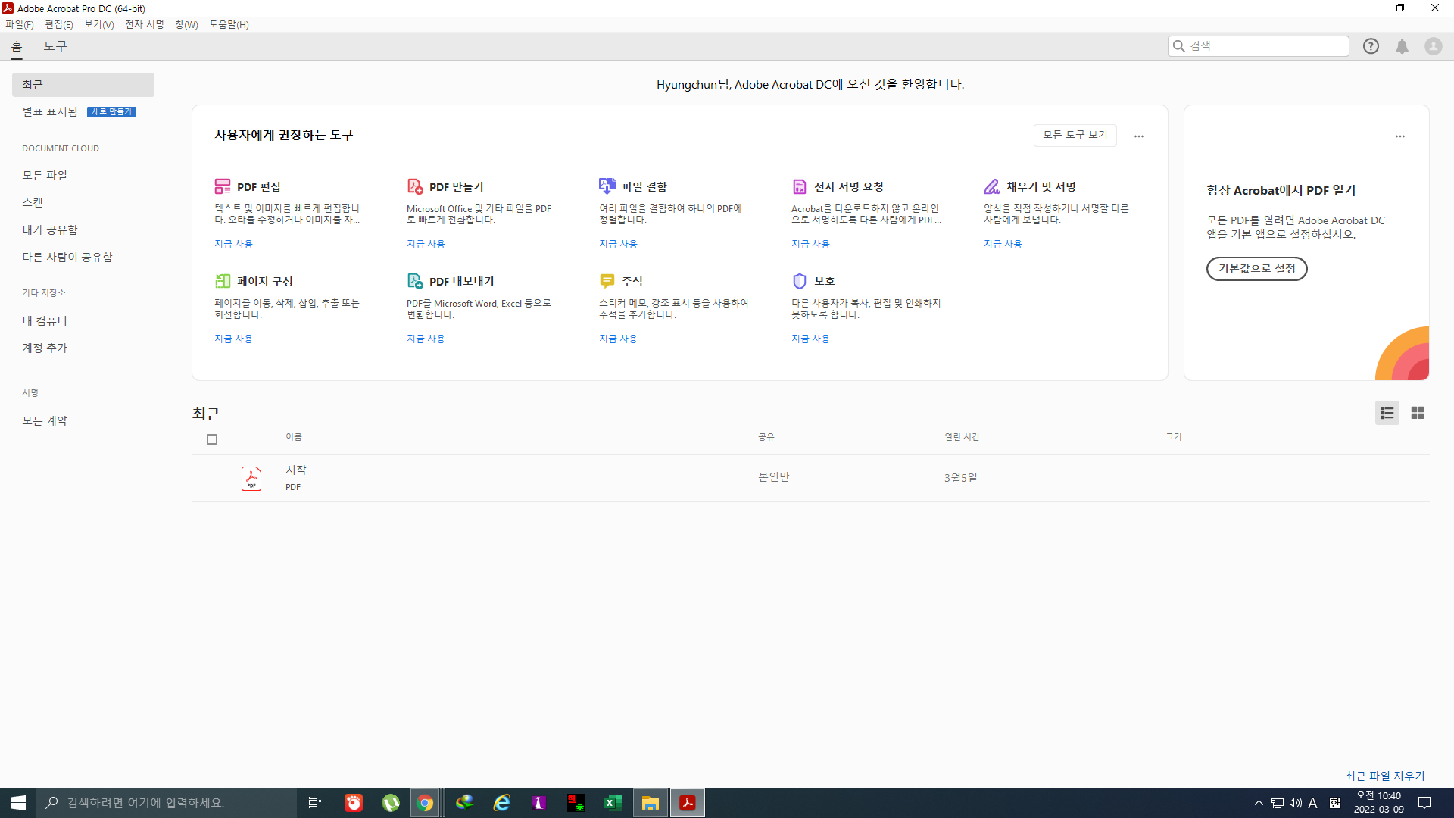This screenshot has width=1454, height=818.
Task: Open Internet Explorer from taskbar
Action: coord(502,803)
